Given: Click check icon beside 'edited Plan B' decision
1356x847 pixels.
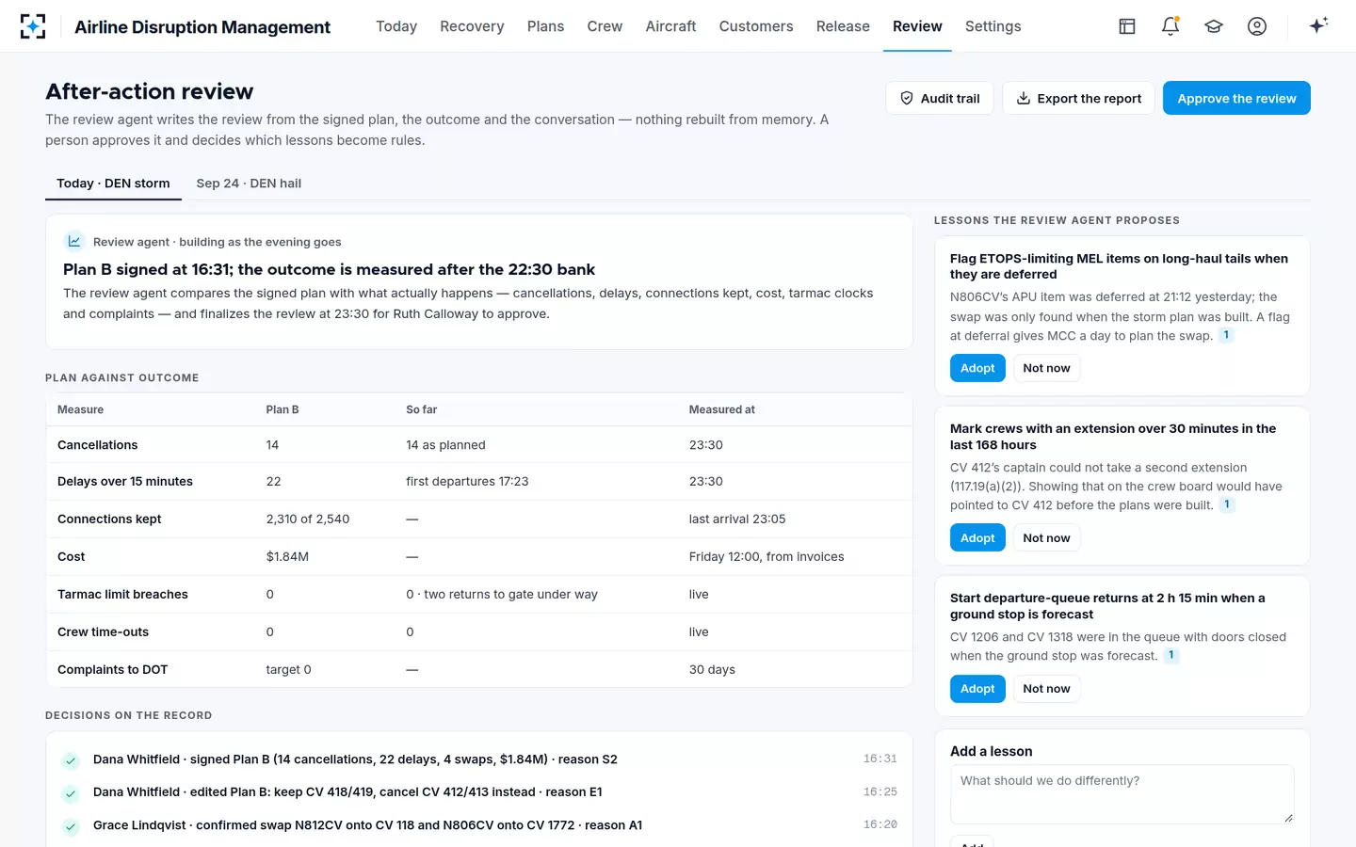Looking at the screenshot, I should 71,793.
